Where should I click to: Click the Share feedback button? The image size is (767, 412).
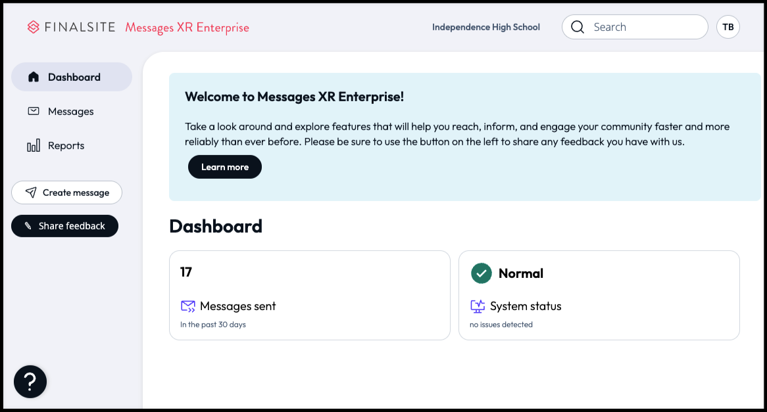tap(64, 226)
